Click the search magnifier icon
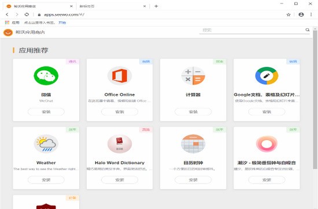 308,30
